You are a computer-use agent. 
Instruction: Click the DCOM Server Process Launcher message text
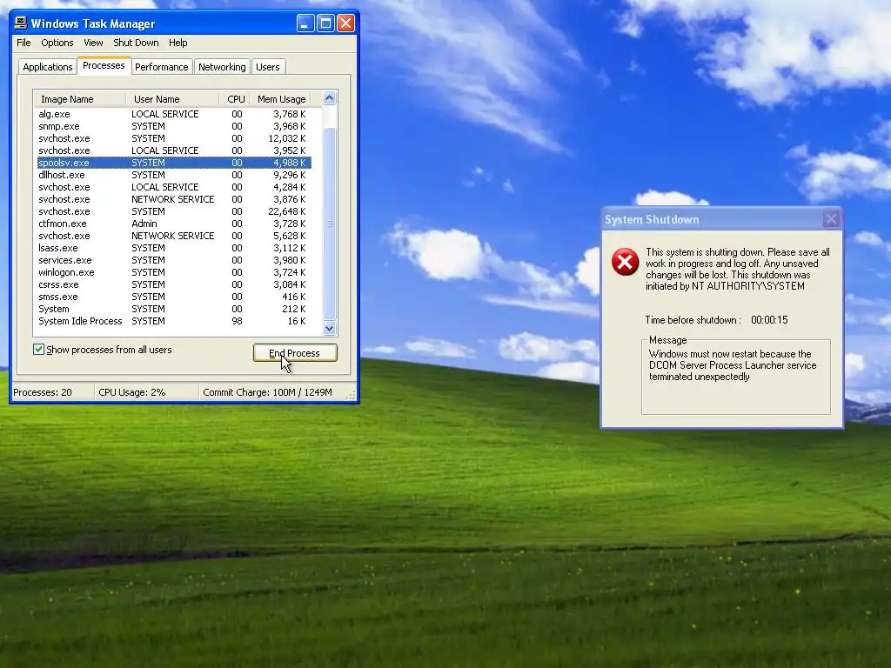[733, 365]
